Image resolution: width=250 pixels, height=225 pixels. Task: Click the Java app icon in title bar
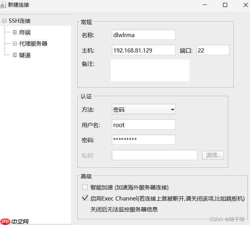[x=2, y=5]
